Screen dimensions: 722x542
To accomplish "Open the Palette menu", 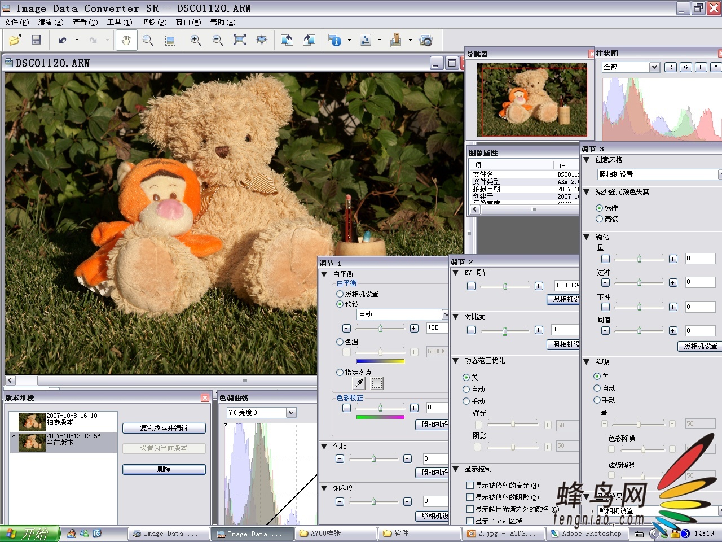I will (x=153, y=23).
